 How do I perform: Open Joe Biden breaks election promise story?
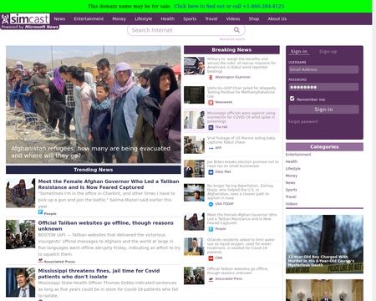pos(243,164)
